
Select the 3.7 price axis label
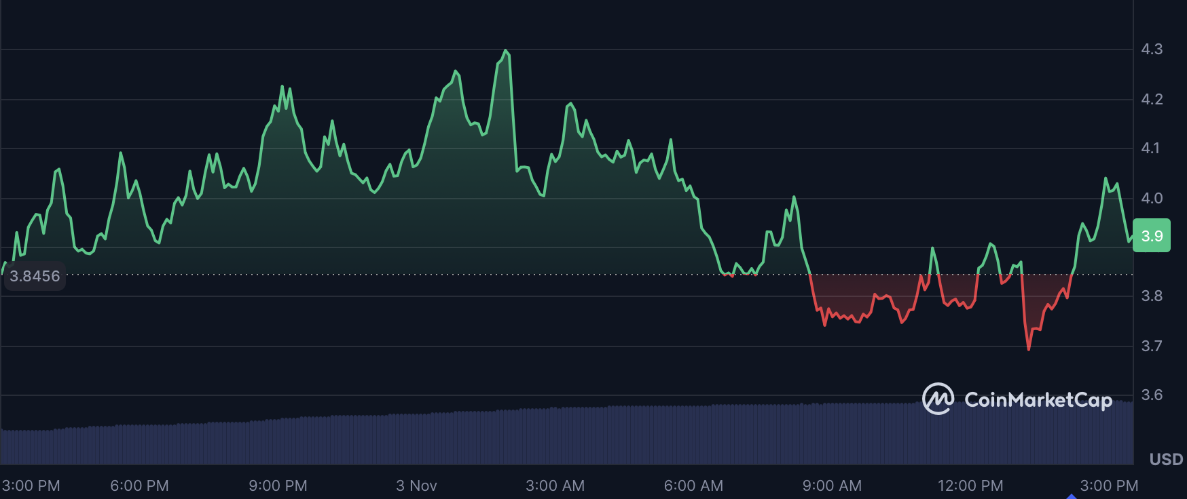pyautogui.click(x=1152, y=346)
